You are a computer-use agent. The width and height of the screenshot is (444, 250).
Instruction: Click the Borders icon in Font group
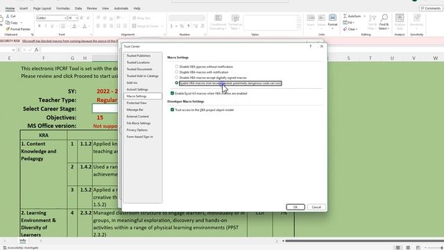pos(63,26)
